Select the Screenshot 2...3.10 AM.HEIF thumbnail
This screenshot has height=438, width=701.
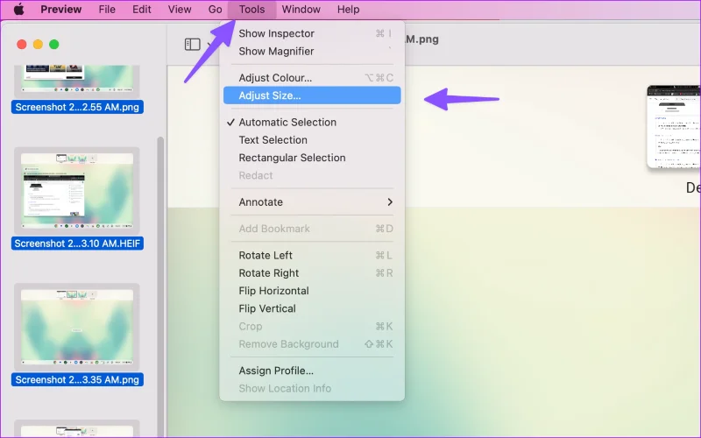77,190
